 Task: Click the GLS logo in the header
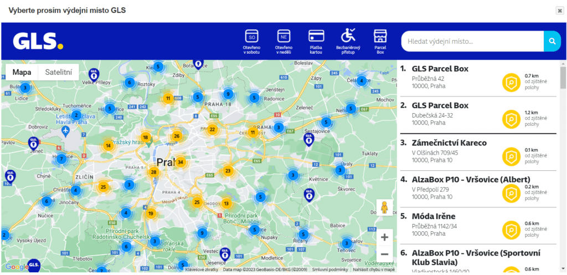point(38,41)
